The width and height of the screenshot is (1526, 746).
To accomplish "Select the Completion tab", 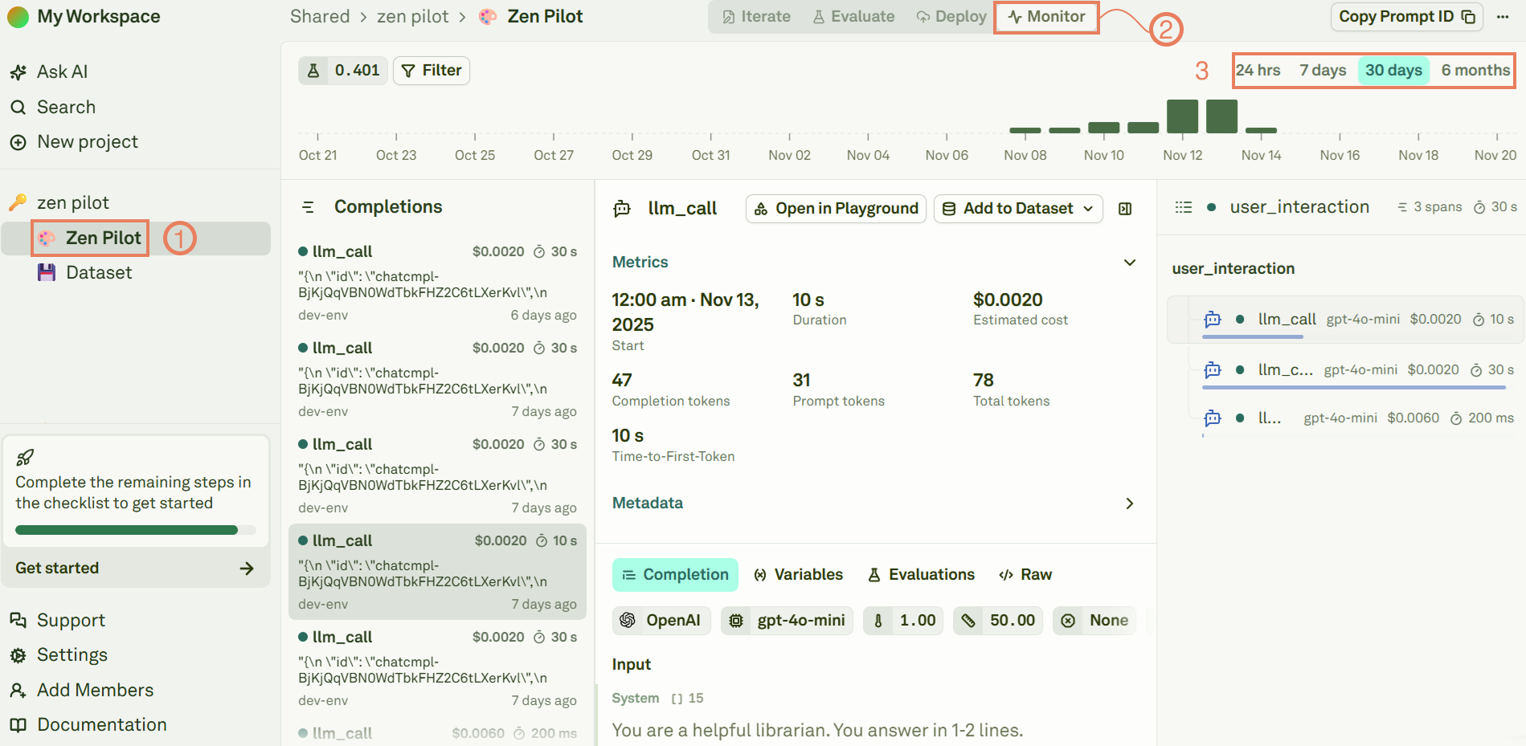I will click(x=675, y=575).
